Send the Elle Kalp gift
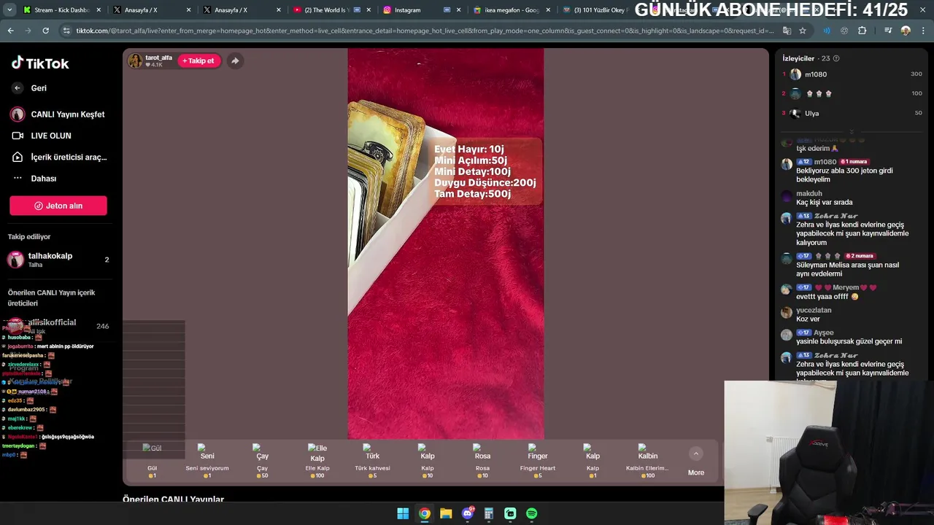This screenshot has height=525, width=934. point(317,460)
